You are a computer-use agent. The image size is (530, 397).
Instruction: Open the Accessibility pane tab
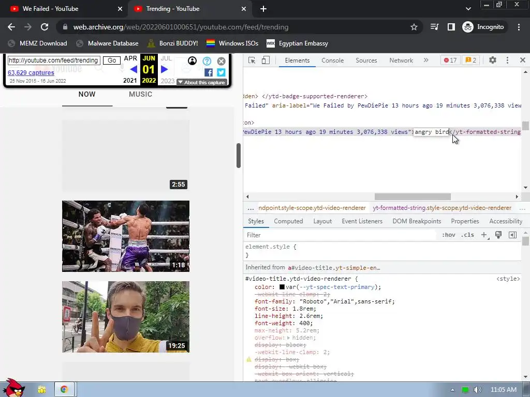click(506, 221)
